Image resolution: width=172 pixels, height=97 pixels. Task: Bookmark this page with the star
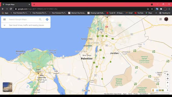tap(152, 9)
